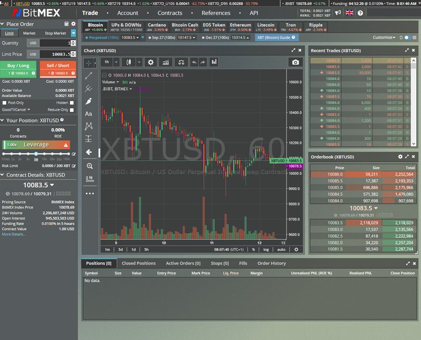Toggle log scale on chart

(266, 249)
